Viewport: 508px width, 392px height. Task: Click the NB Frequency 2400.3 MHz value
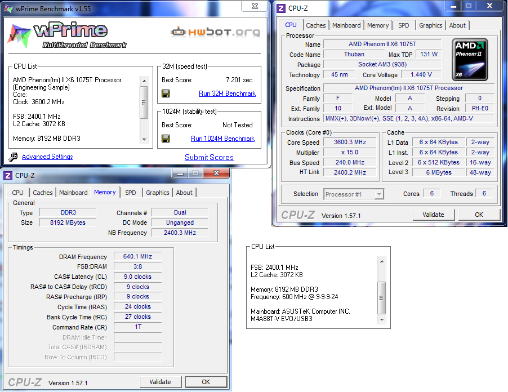(180, 233)
